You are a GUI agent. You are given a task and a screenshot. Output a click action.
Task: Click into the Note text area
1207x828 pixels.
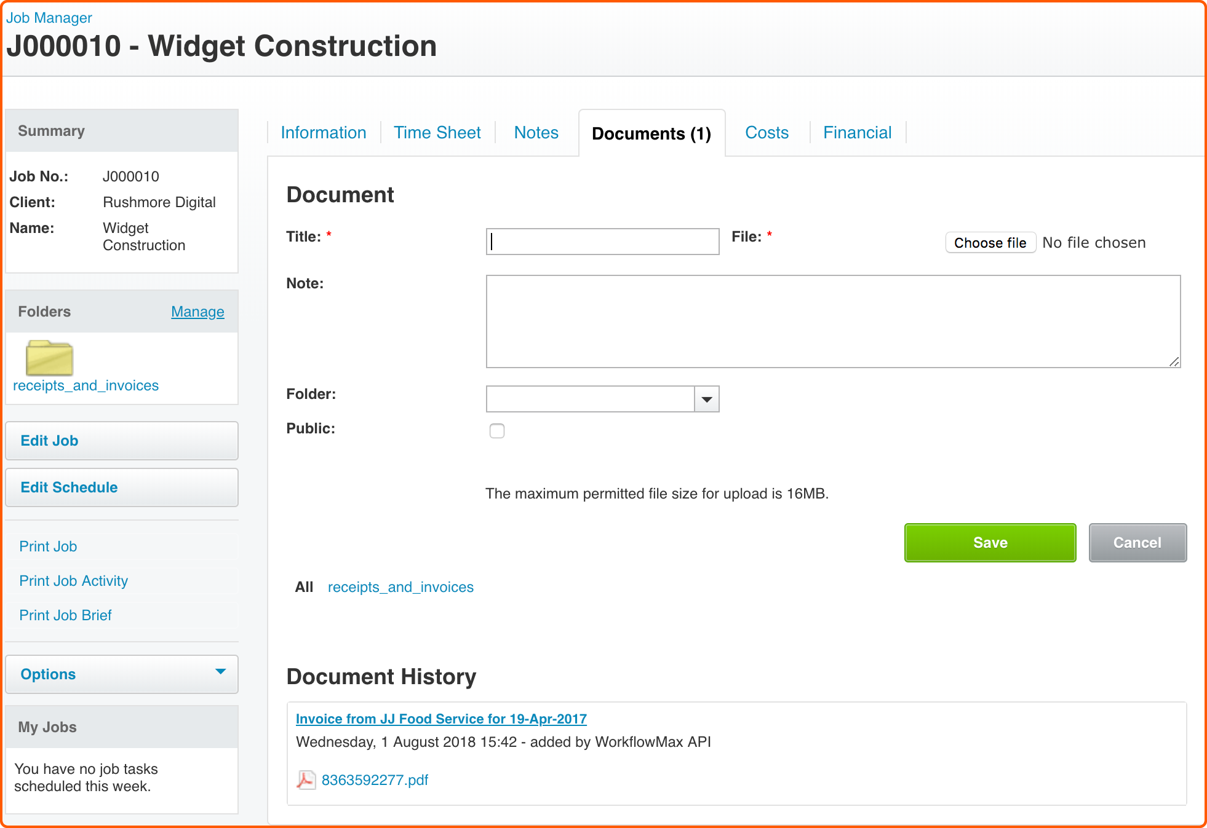coord(833,321)
